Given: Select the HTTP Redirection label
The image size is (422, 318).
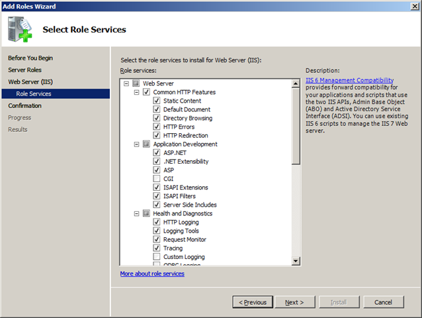Looking at the screenshot, I should pos(186,135).
